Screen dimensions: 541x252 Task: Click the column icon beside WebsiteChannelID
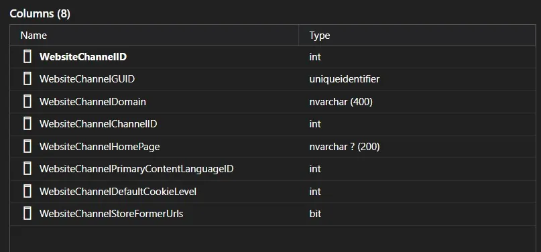27,56
